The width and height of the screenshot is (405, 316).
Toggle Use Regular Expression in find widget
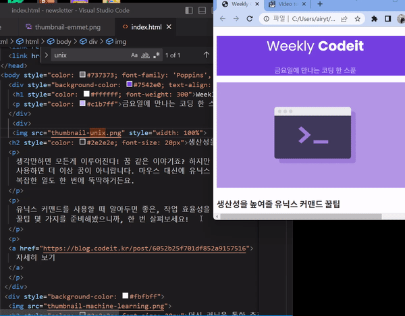pos(157,55)
